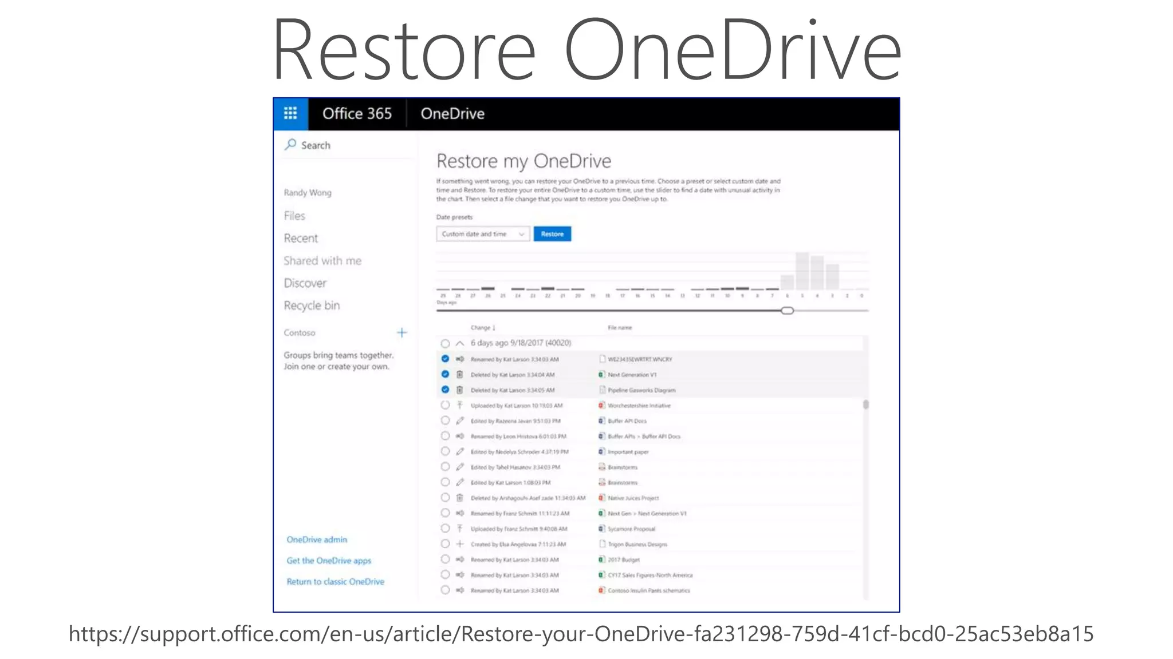Screen dimensions: 1173x659
Task: Select the Worchestershire Initiative uploaded row circle
Action: point(445,406)
